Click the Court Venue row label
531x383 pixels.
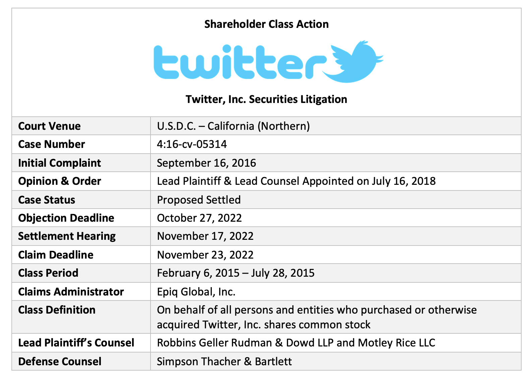[x=49, y=126]
